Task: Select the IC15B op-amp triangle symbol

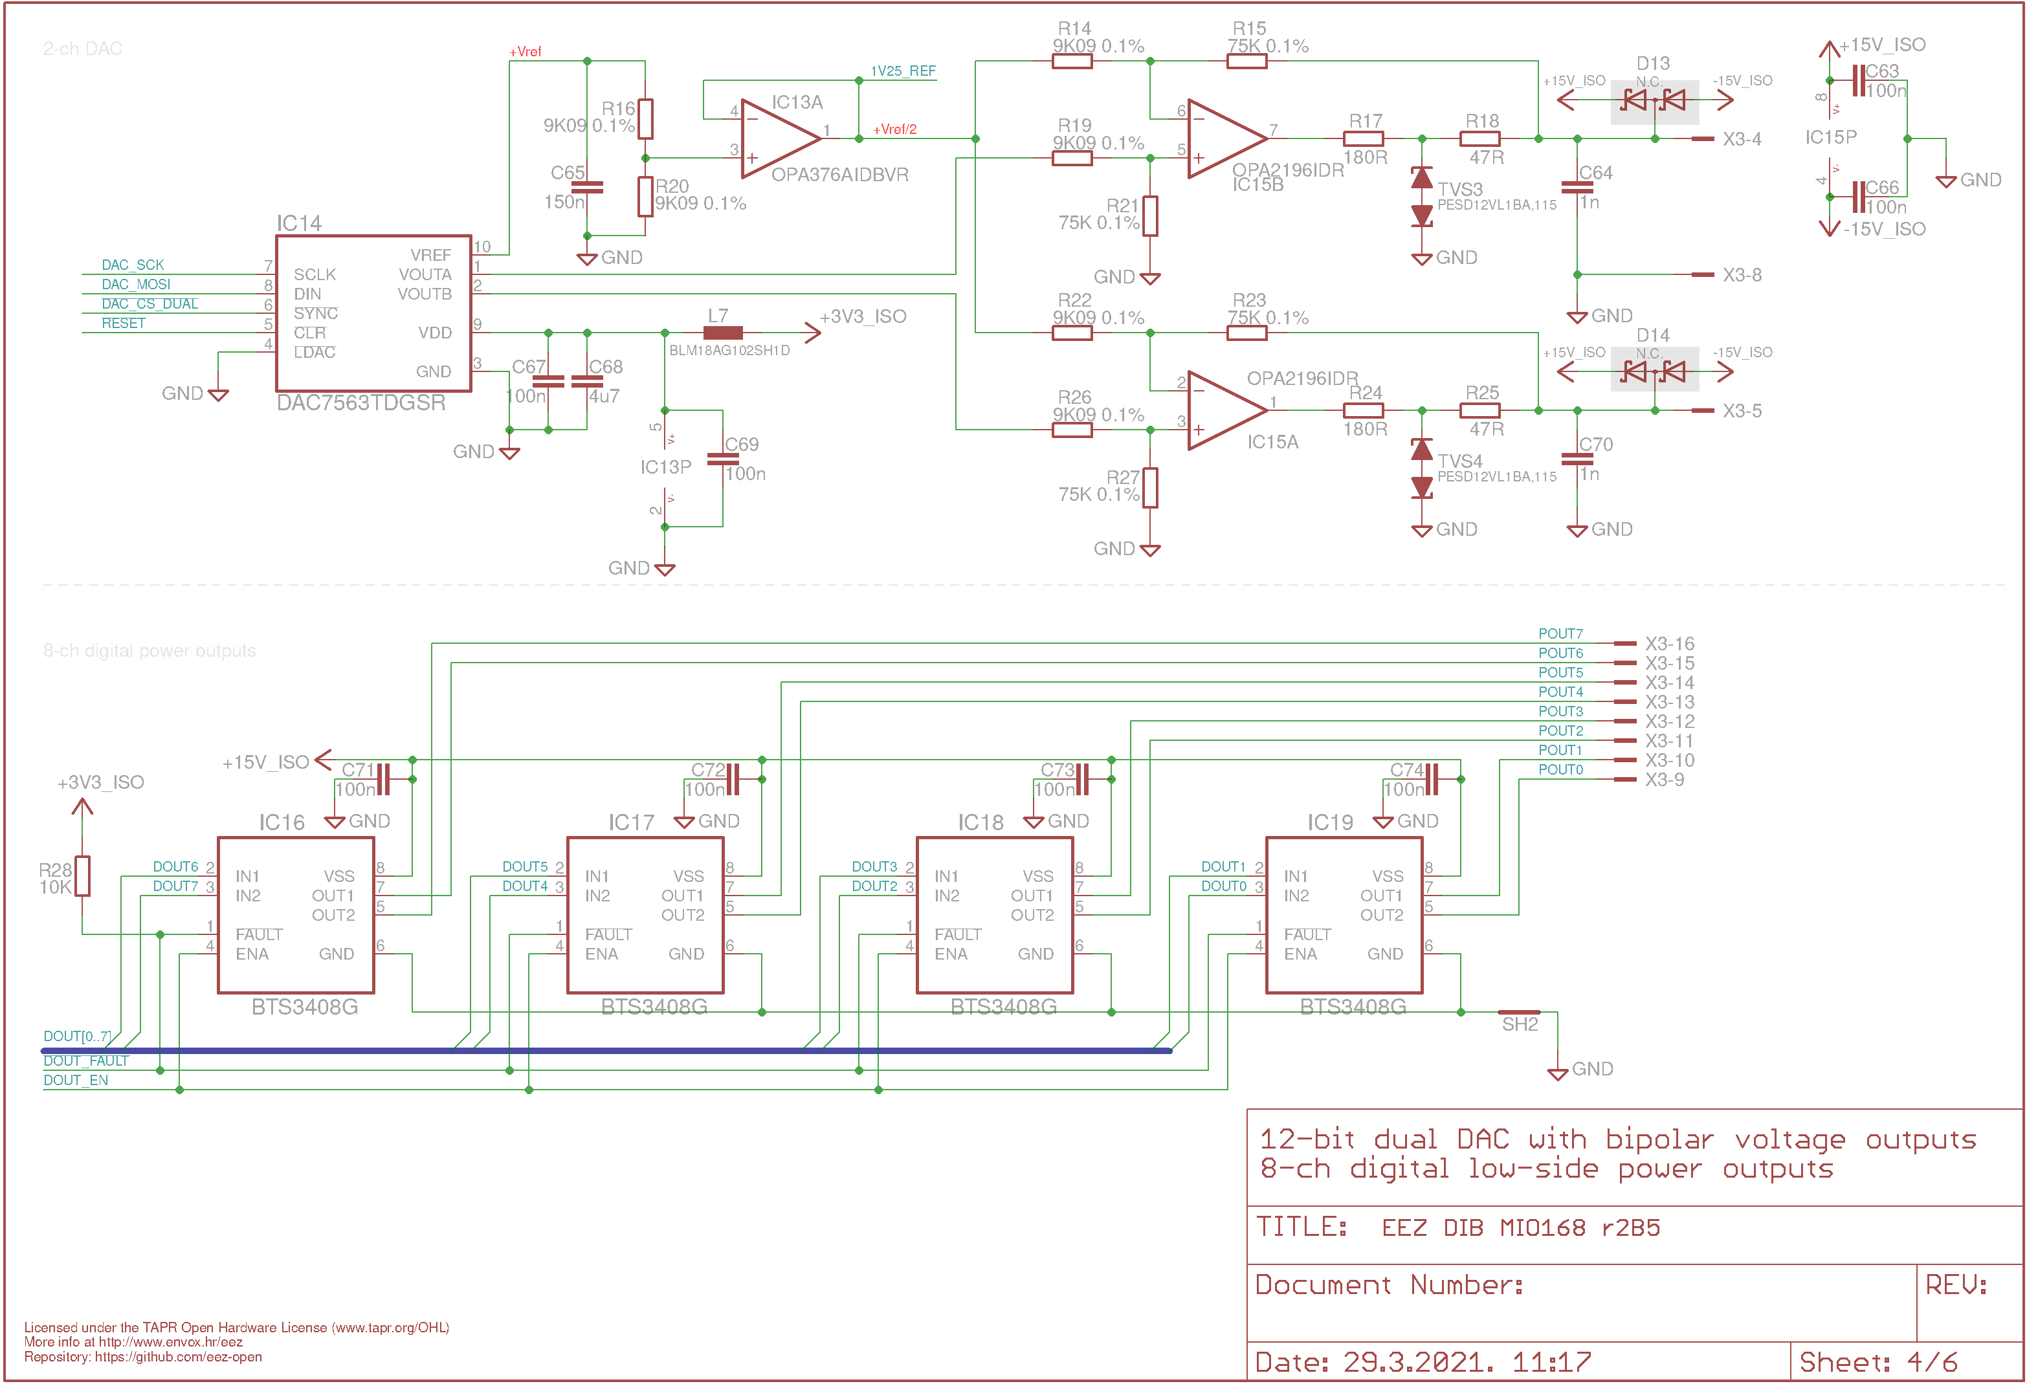Action: 1227,138
